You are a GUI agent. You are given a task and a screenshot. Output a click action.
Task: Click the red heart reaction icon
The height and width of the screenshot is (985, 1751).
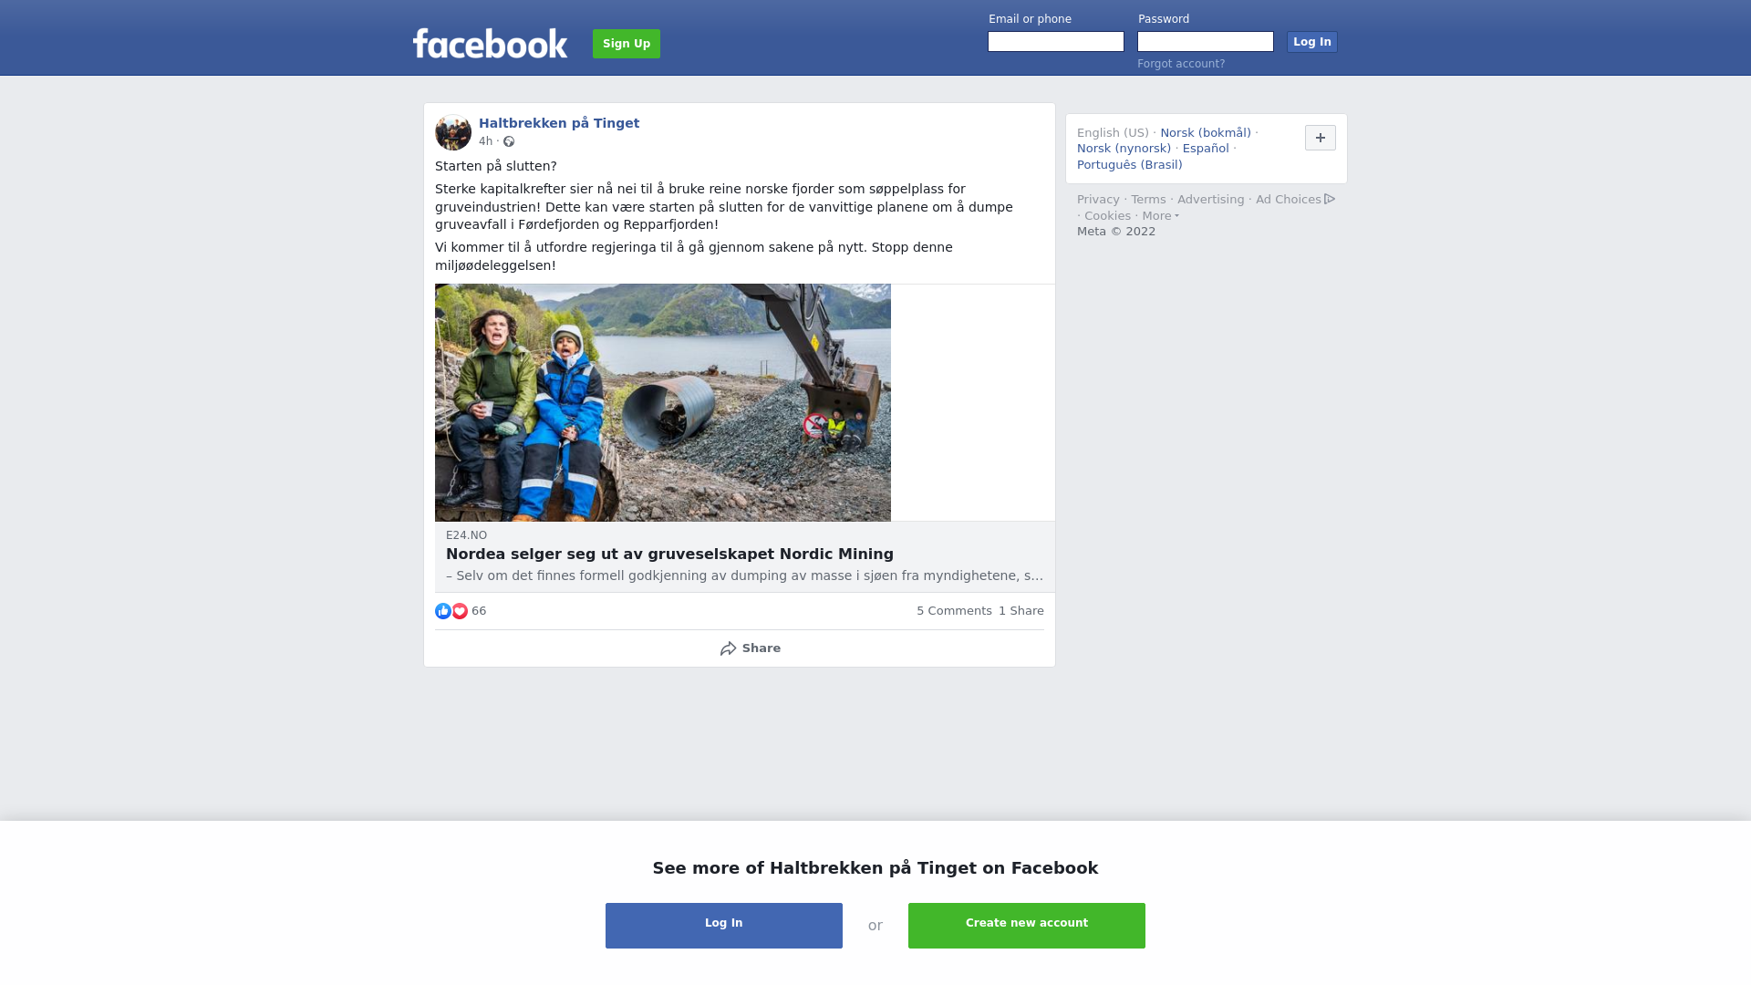pyautogui.click(x=460, y=611)
